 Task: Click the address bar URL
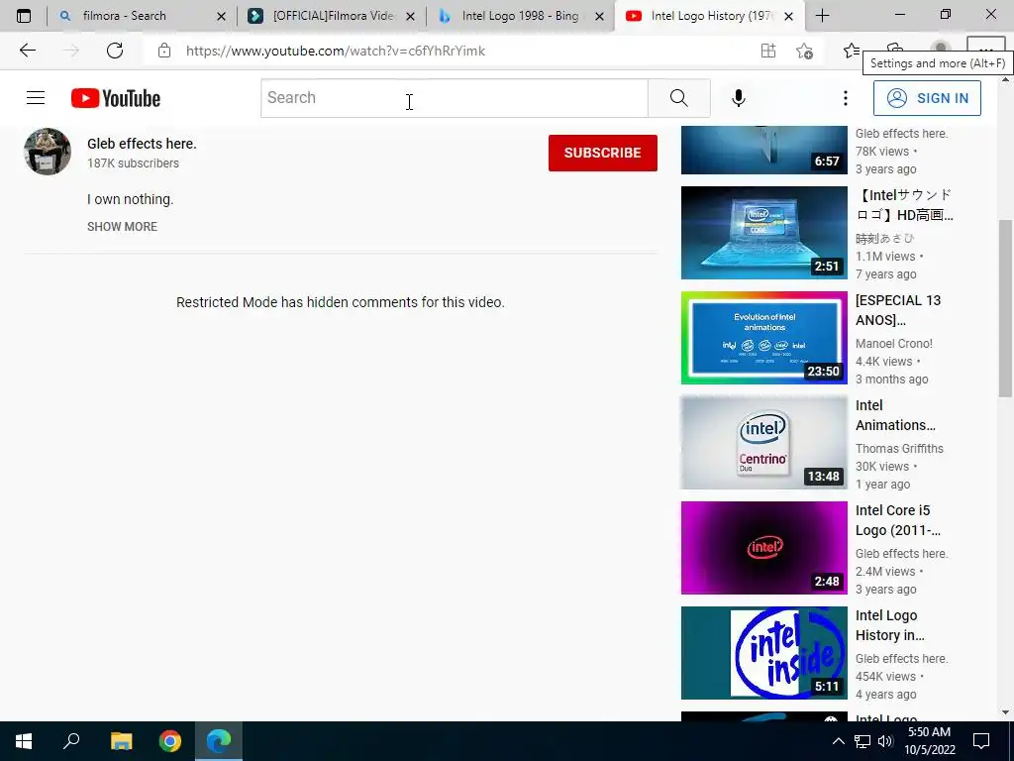point(335,51)
